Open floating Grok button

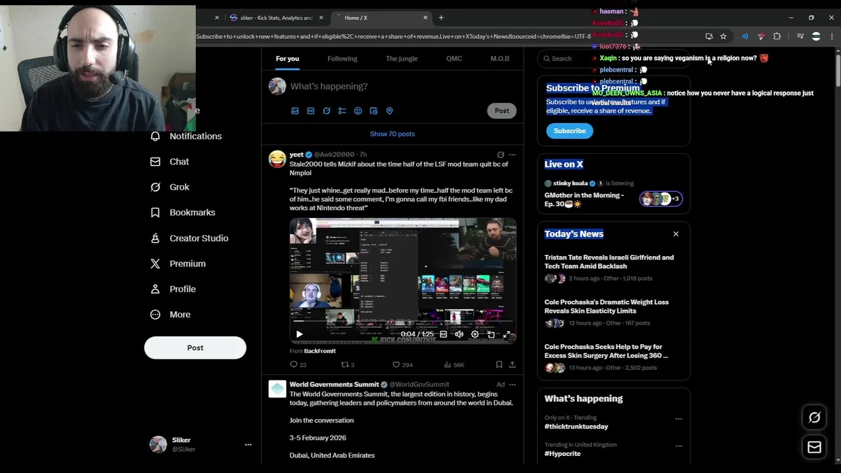coord(814,417)
